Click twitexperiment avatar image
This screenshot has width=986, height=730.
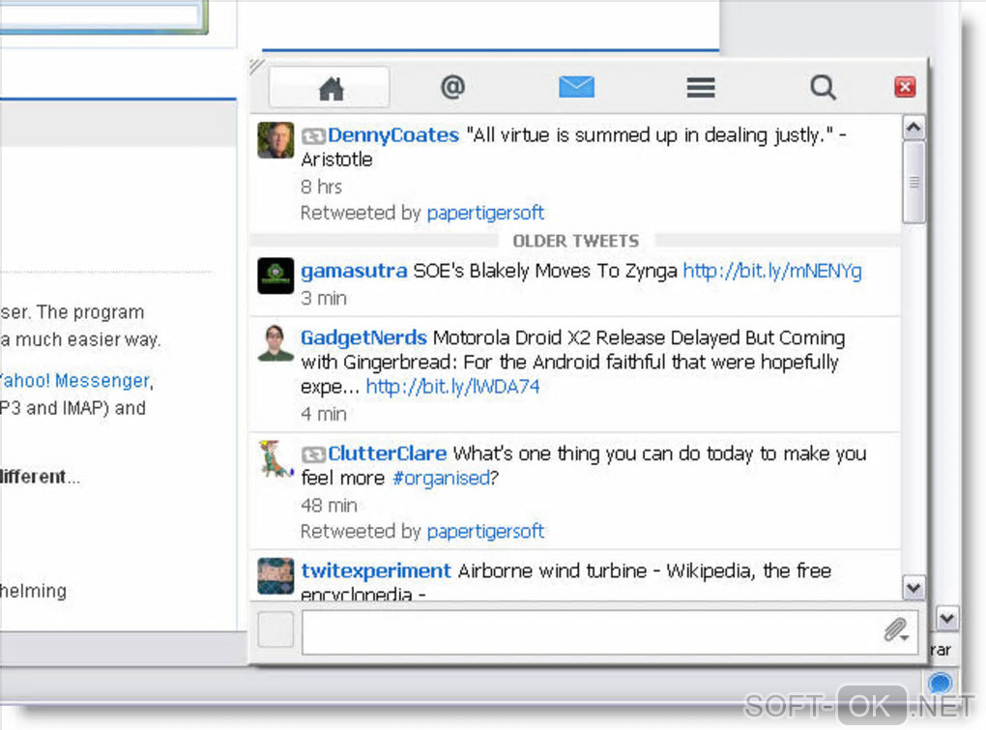click(x=275, y=575)
